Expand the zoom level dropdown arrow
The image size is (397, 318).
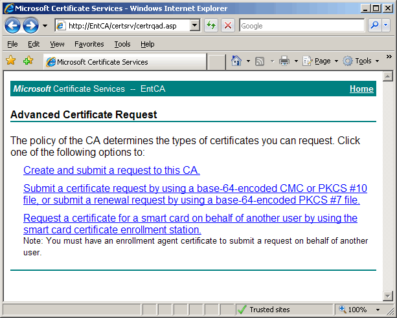pos(378,310)
